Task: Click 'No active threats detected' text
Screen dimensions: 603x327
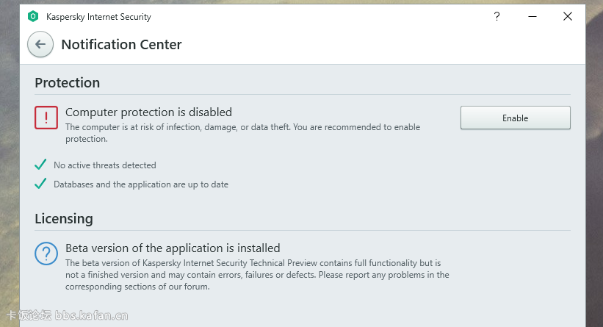Action: tap(105, 165)
